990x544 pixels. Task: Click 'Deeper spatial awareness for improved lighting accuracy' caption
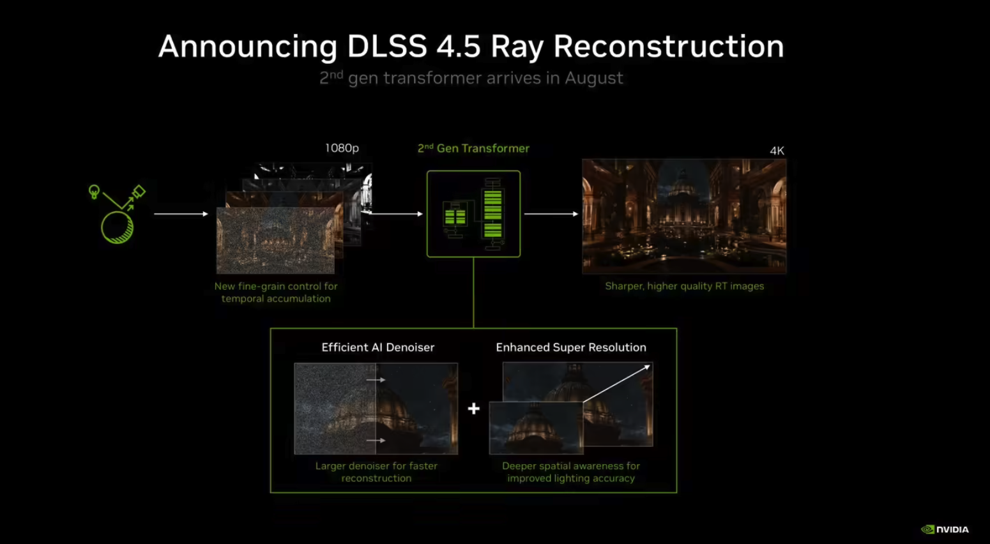[x=571, y=472]
